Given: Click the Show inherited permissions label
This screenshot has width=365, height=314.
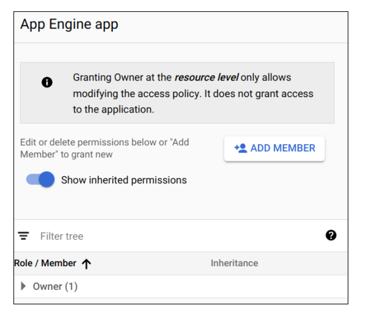Looking at the screenshot, I should click(124, 180).
